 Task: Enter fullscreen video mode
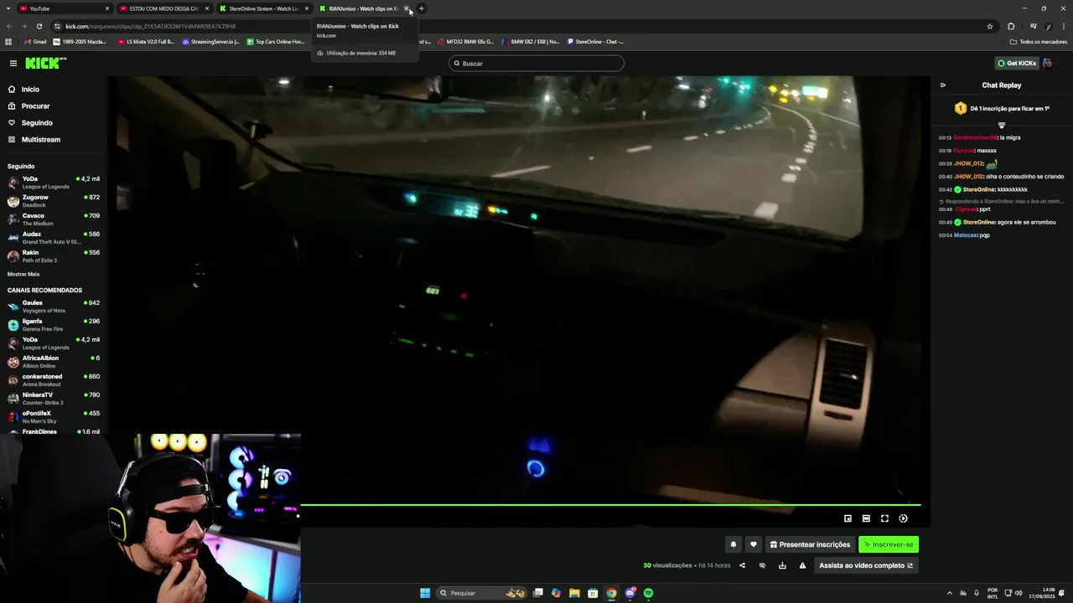pos(884,518)
